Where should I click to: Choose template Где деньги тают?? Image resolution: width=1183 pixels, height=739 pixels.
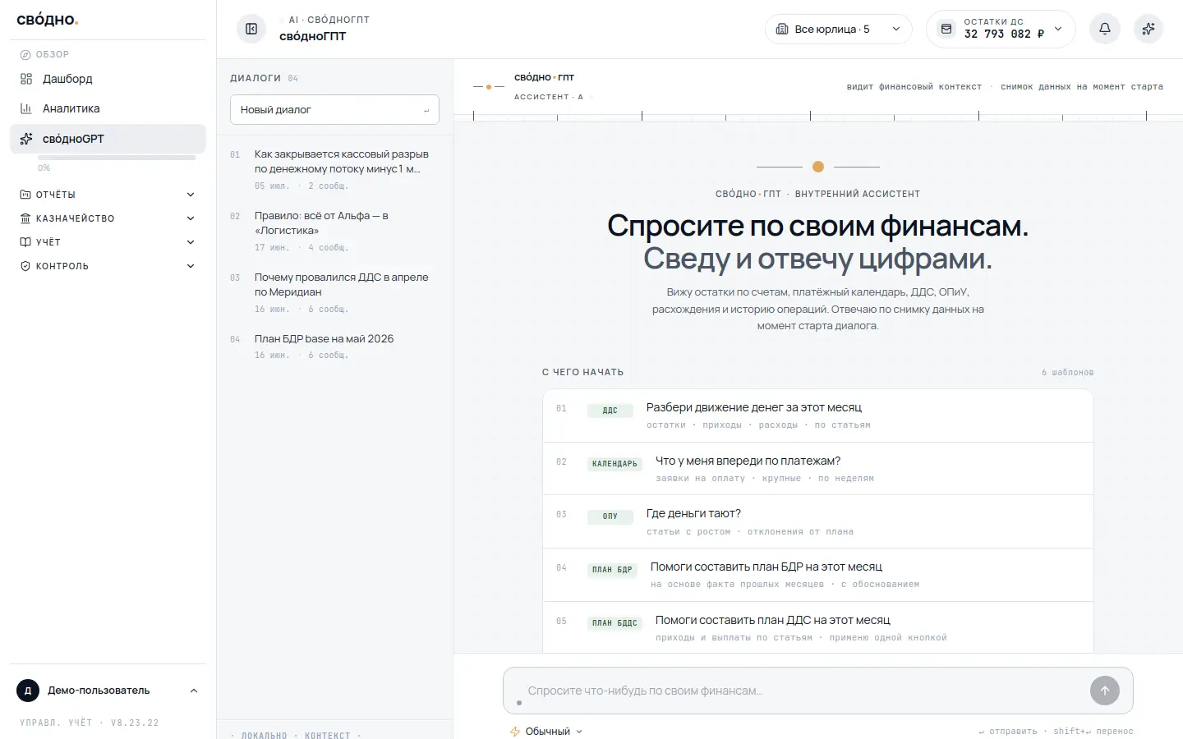817,521
